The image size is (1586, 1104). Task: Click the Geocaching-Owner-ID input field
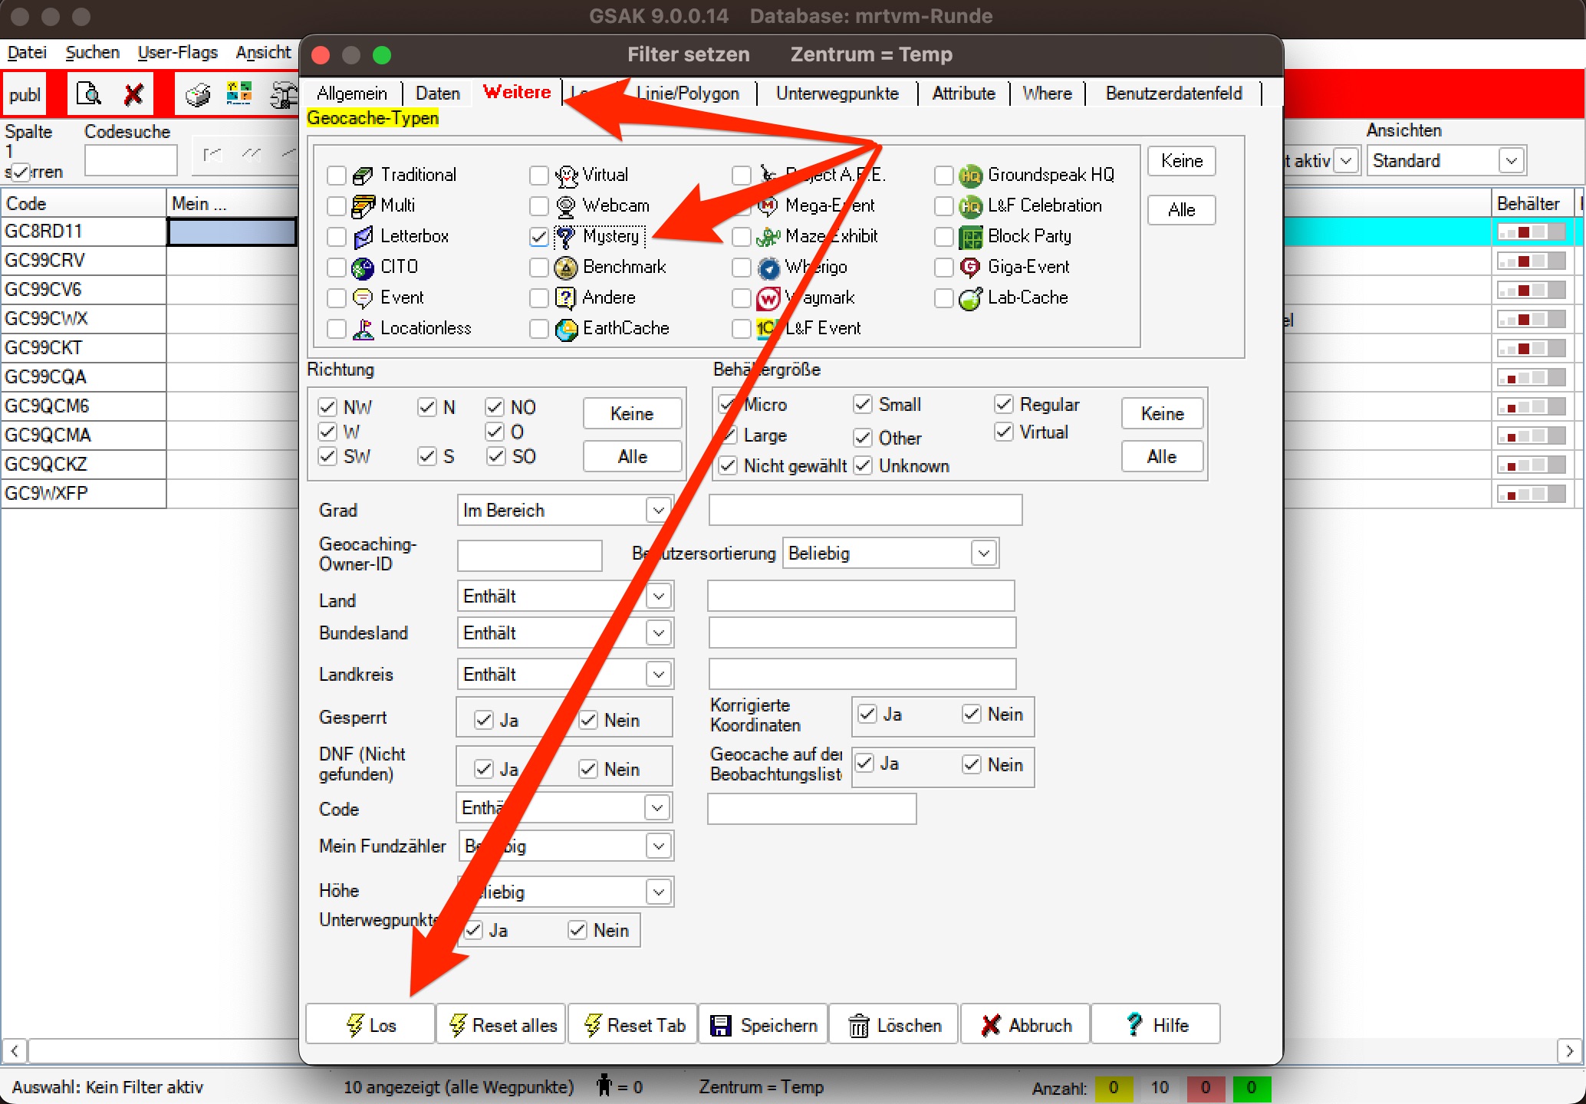pyautogui.click(x=530, y=556)
